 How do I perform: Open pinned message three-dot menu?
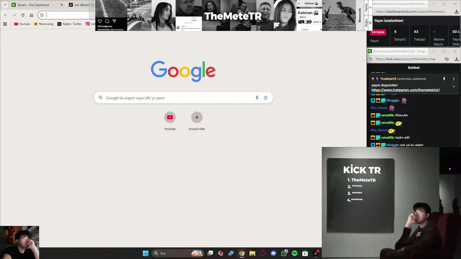(454, 79)
